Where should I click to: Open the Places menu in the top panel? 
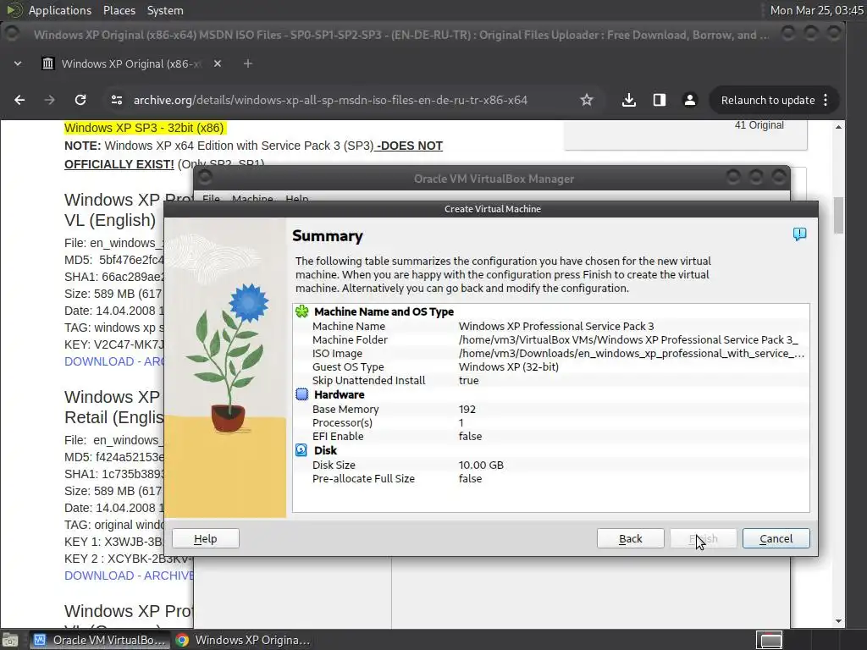pyautogui.click(x=119, y=10)
